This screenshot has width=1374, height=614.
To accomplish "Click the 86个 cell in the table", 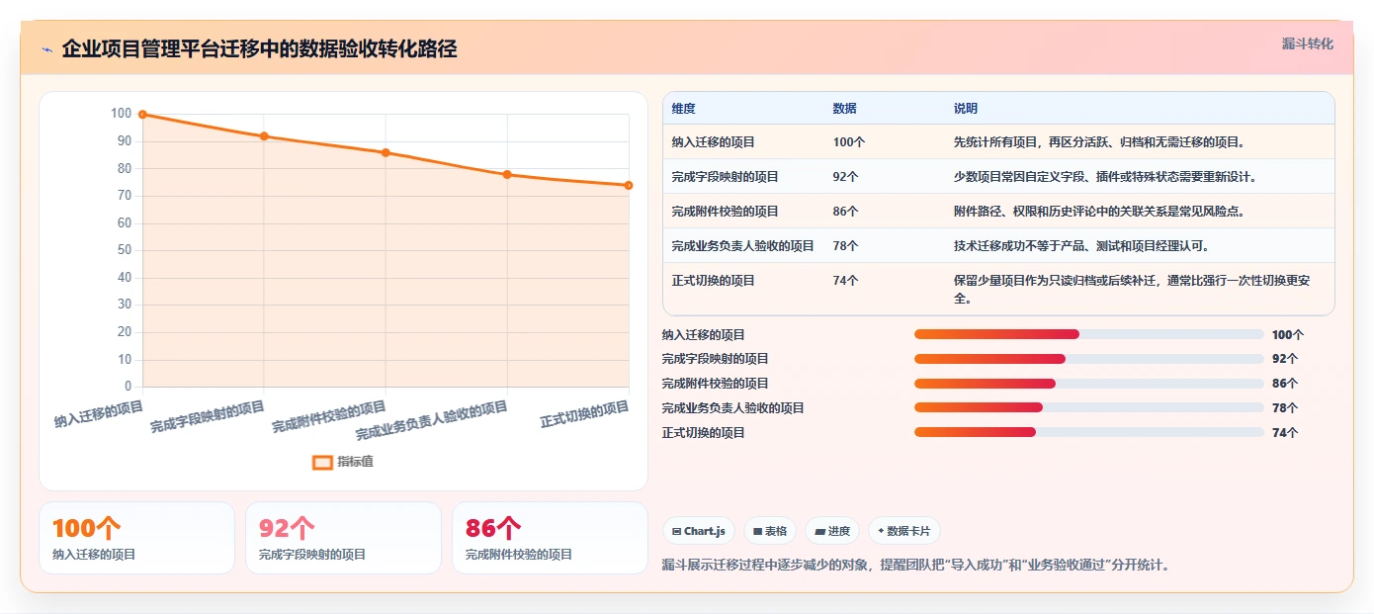I will (846, 212).
